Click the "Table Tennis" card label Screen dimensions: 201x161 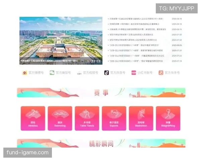point(87,126)
